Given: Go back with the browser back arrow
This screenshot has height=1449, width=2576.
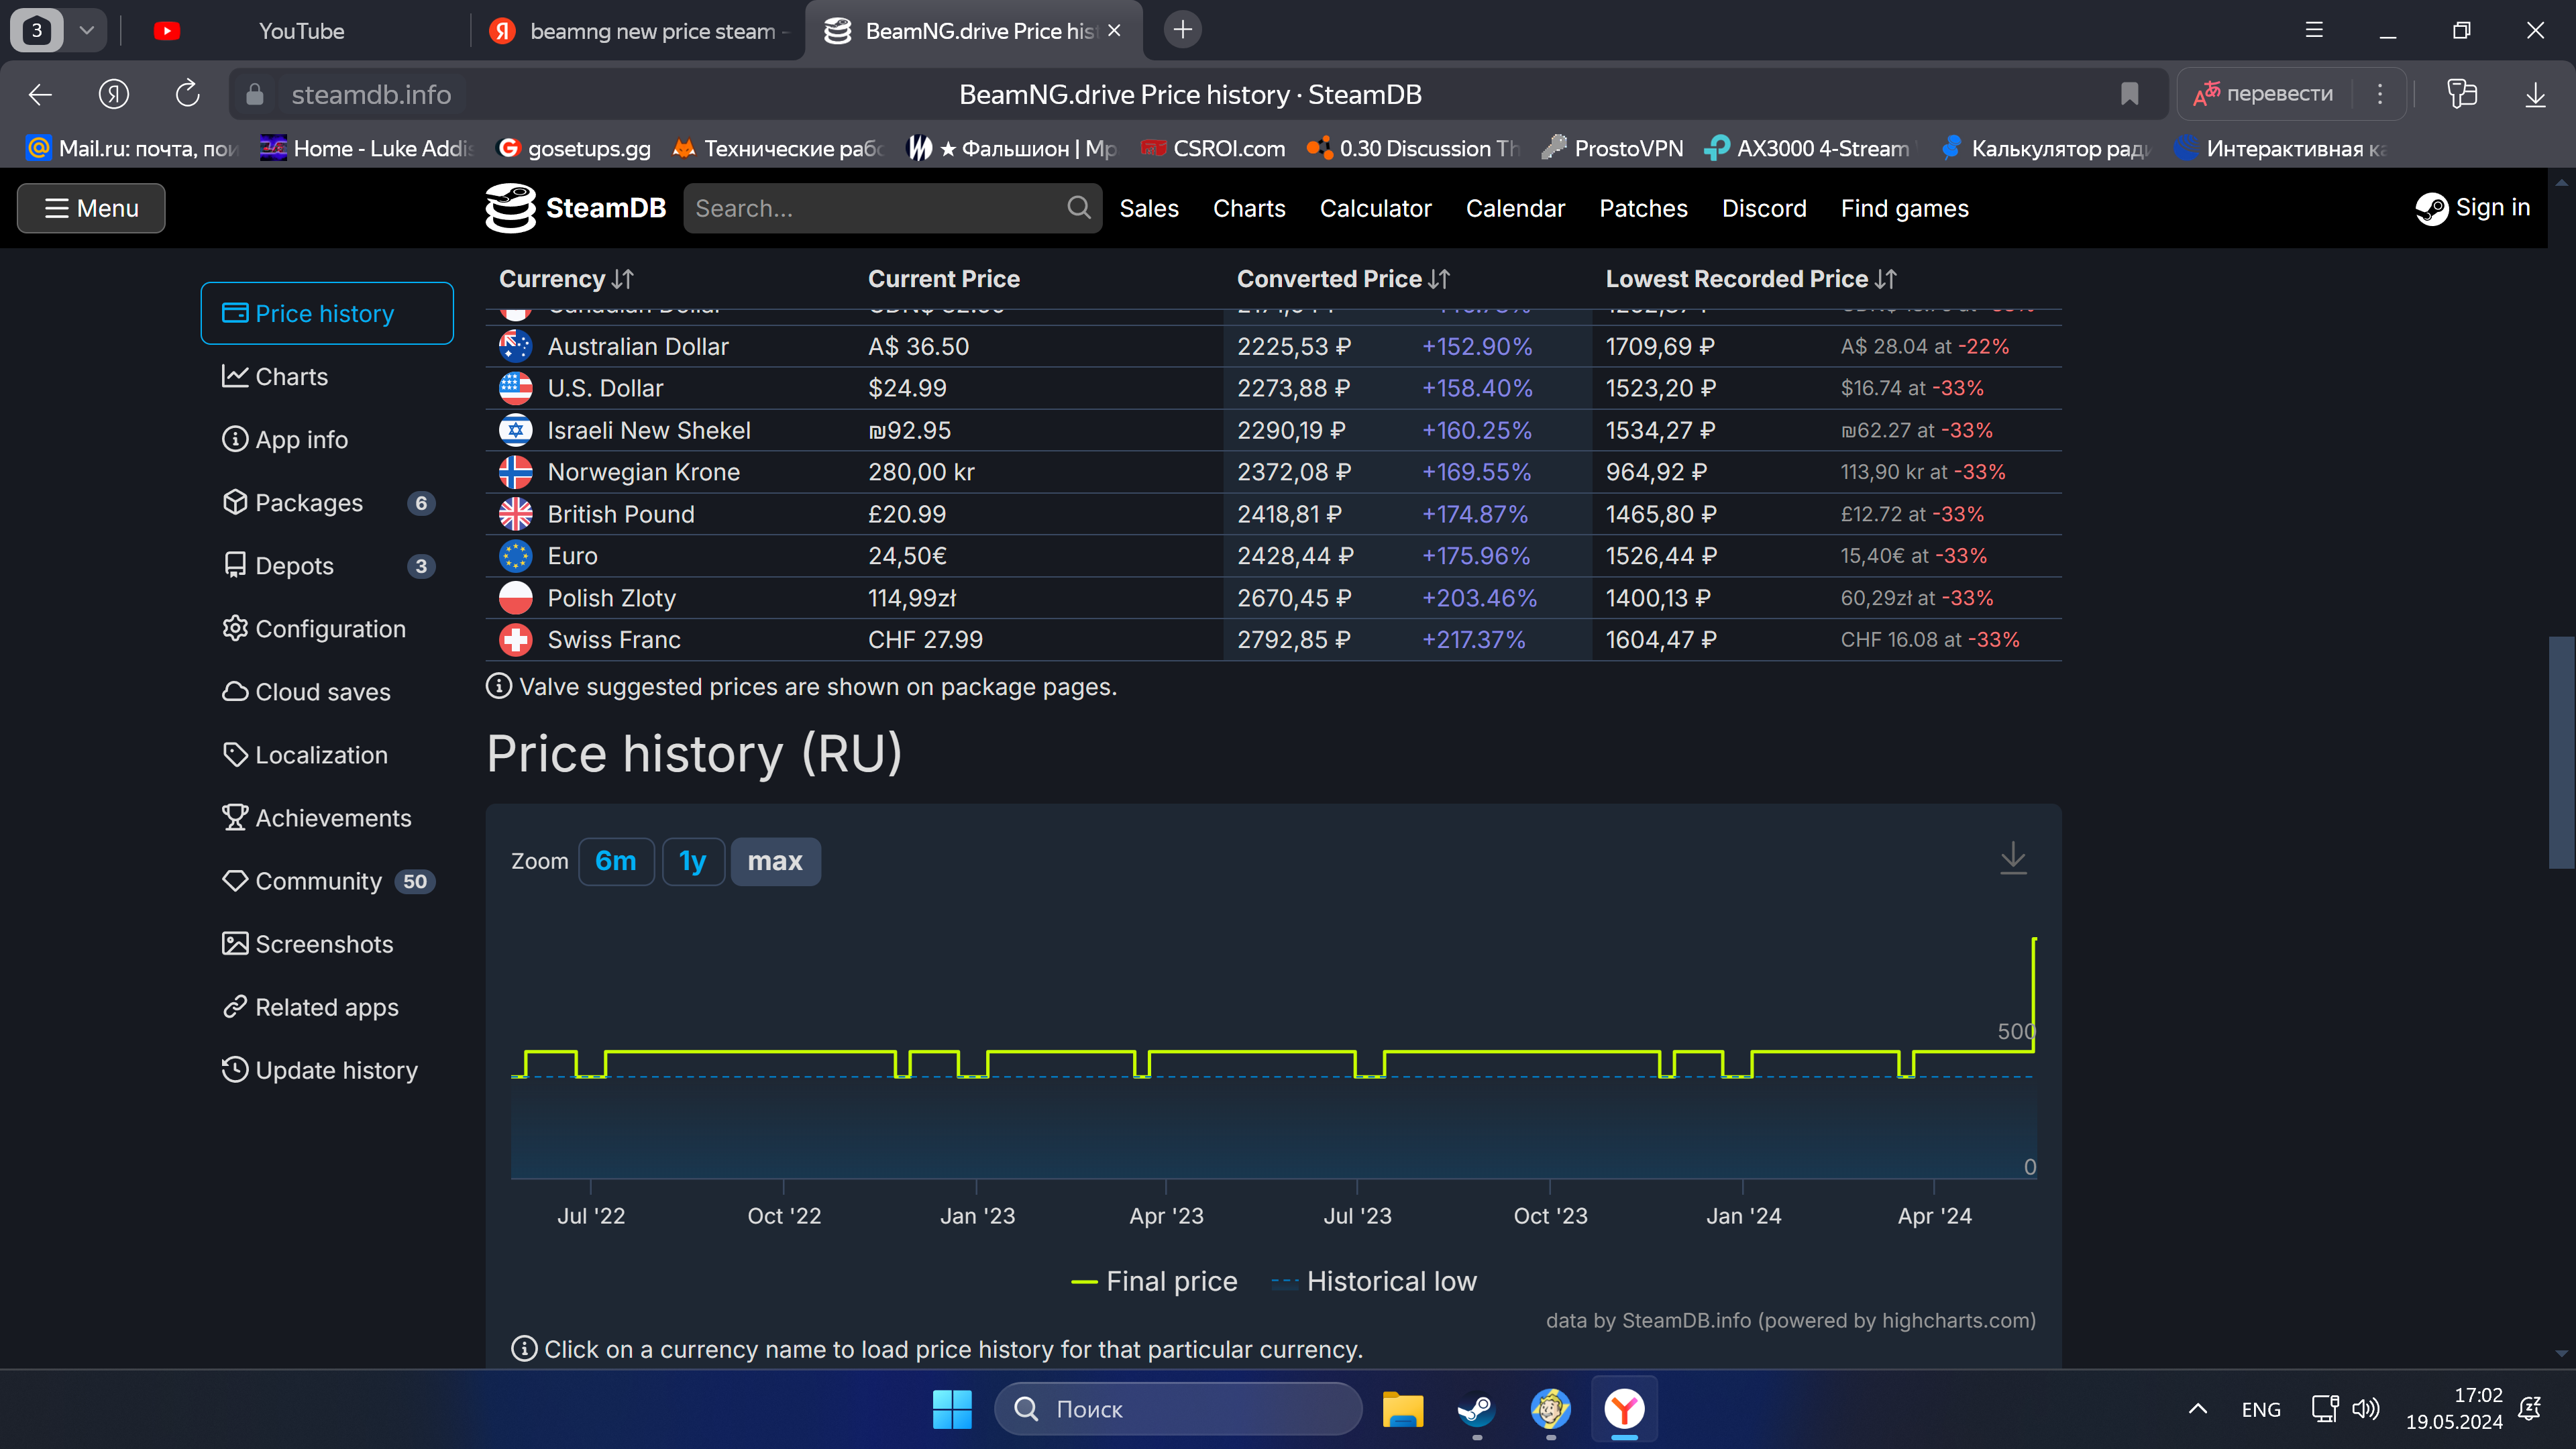Looking at the screenshot, I should point(40,94).
